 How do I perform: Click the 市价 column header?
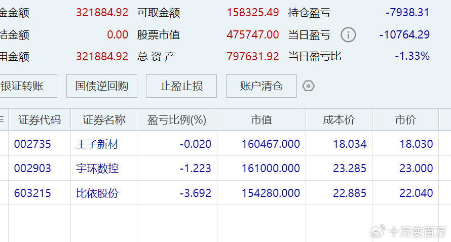[405, 120]
